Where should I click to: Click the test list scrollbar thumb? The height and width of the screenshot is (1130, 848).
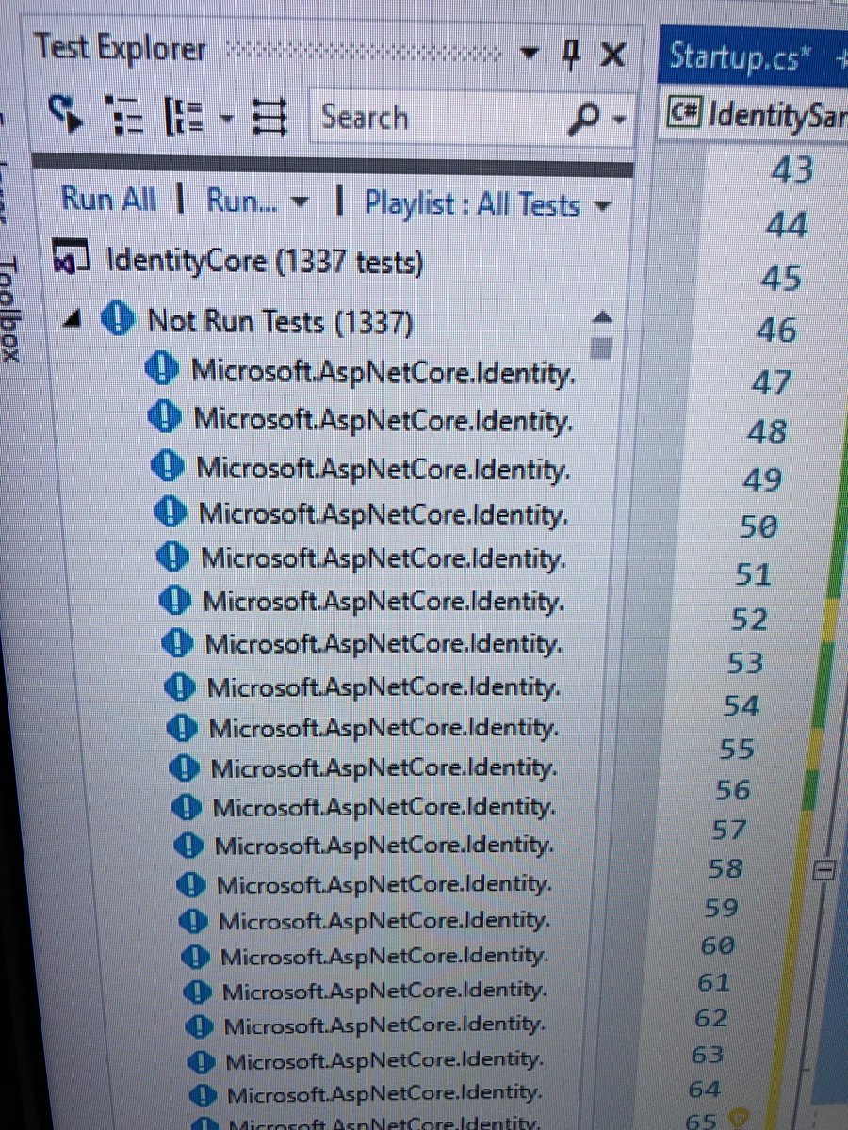click(x=601, y=348)
